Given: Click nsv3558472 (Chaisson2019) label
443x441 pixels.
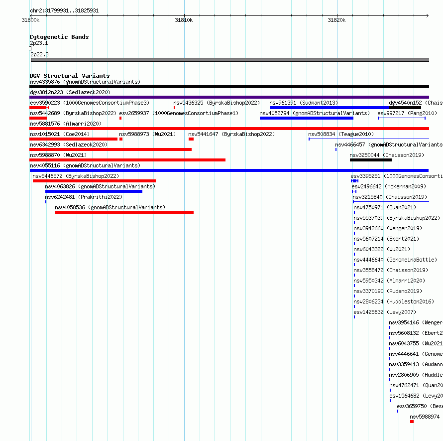Looking at the screenshot, I should point(391,271).
